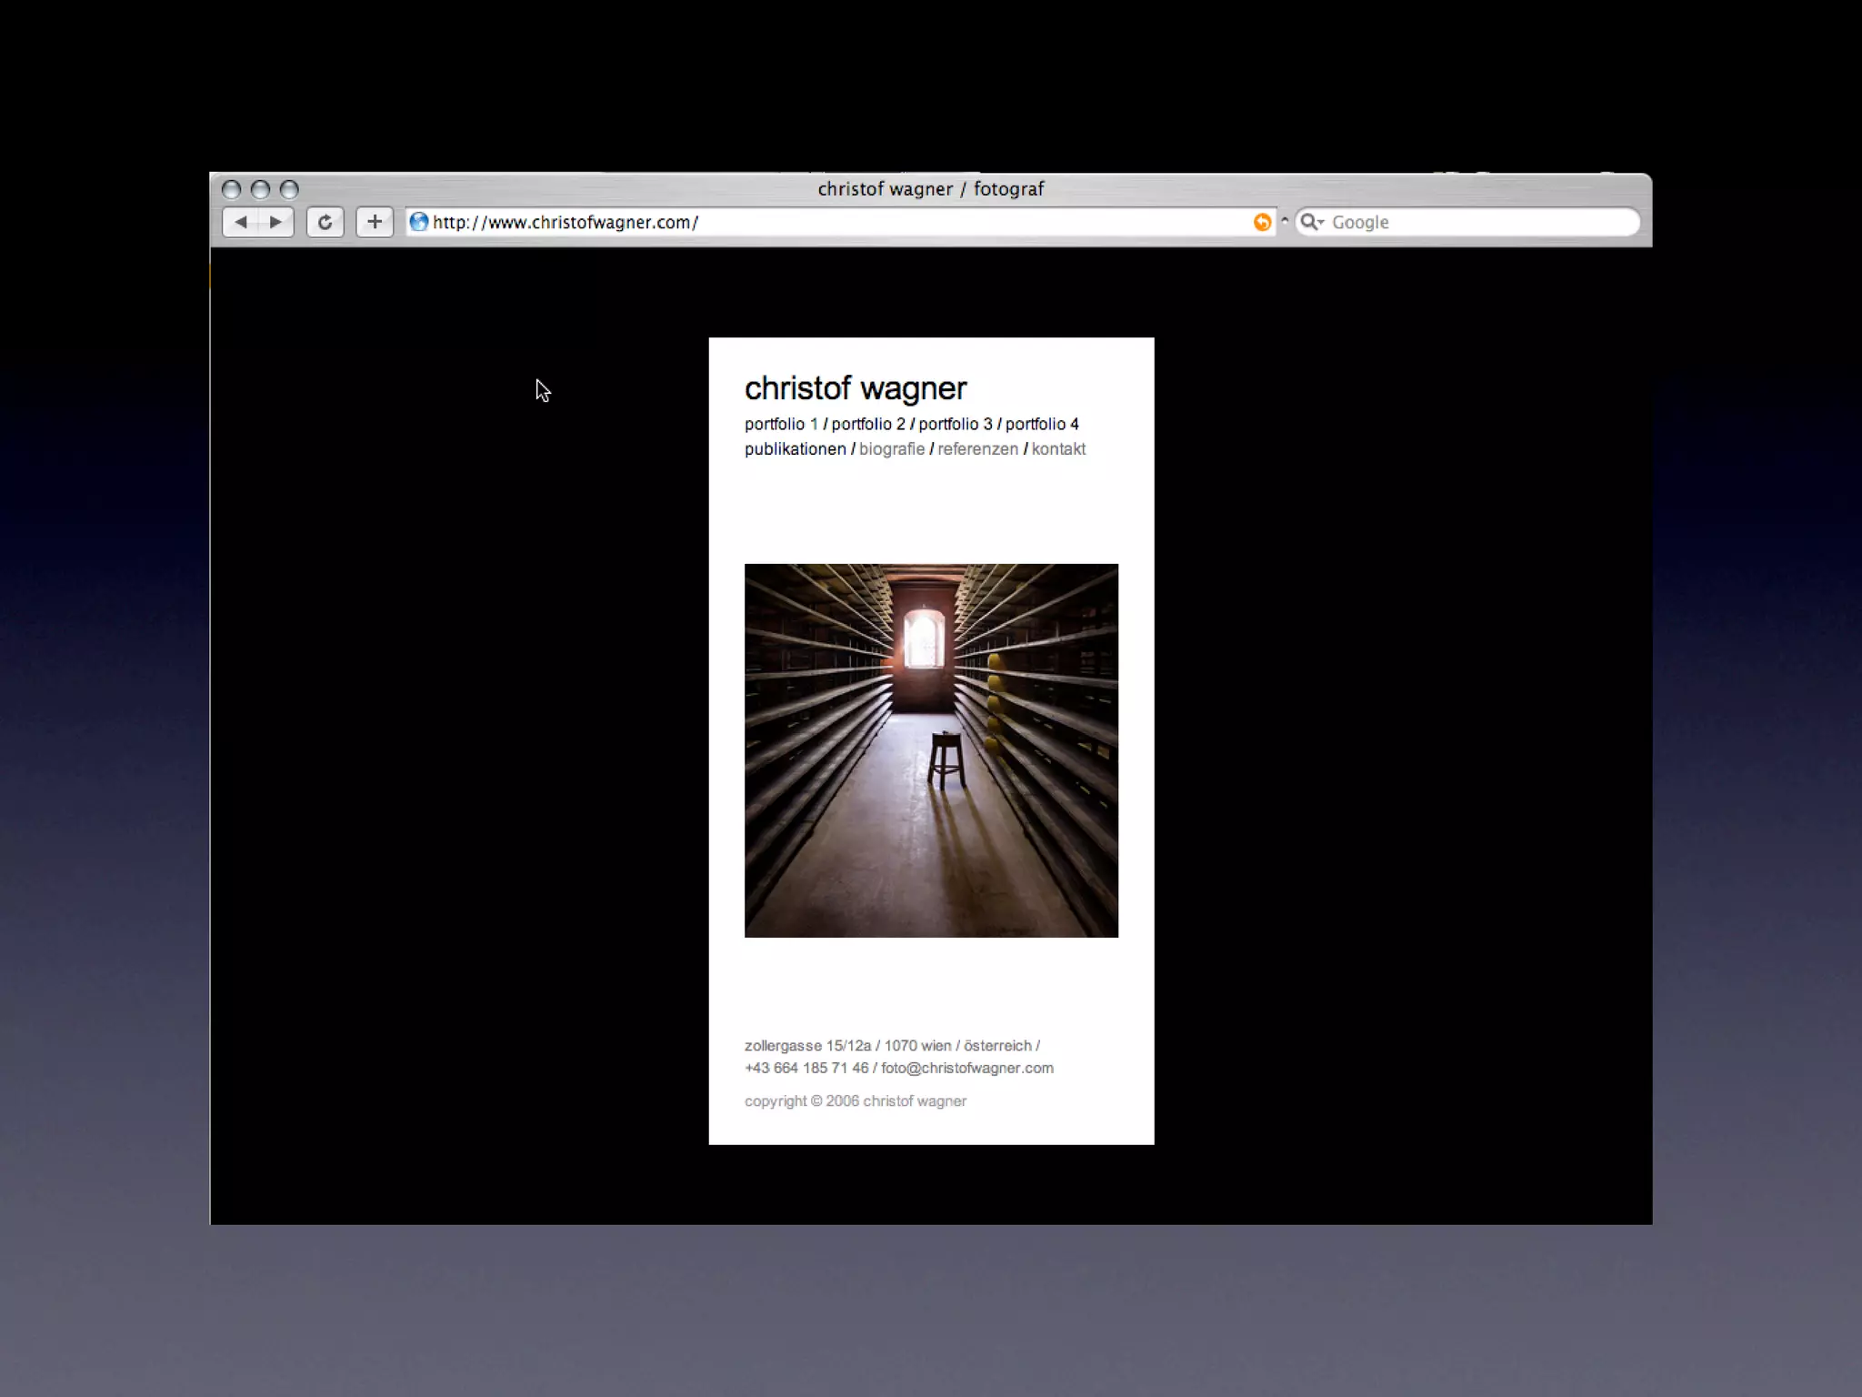Open the referenzen page link

tap(977, 449)
